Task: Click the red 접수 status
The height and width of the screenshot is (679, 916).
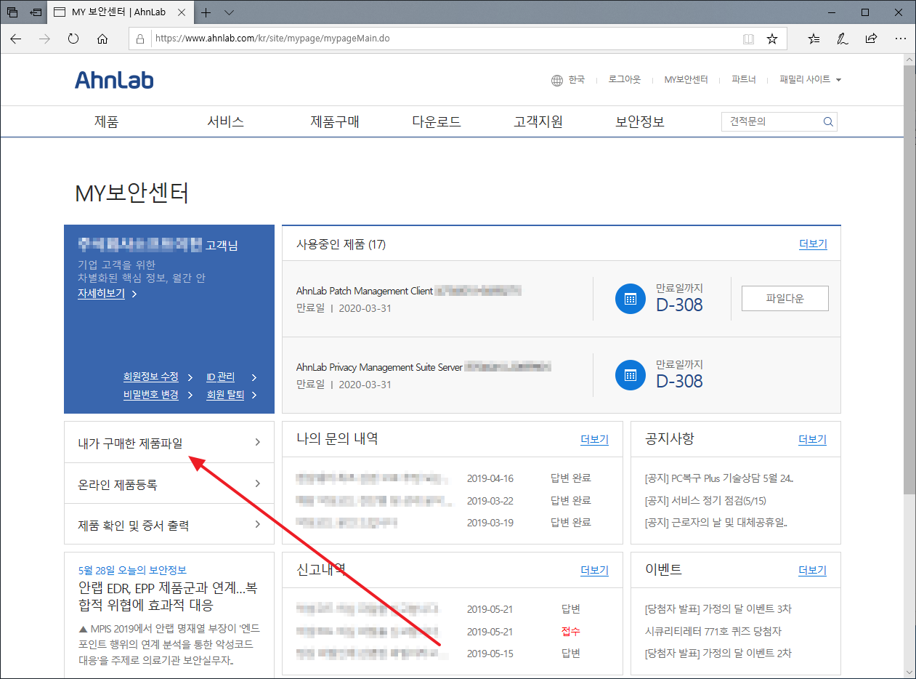Action: click(x=571, y=632)
